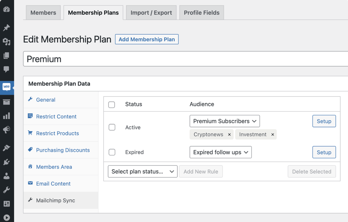This screenshot has height=222, width=348.
Task: Expand the Expired follow ups dropdown
Action: pos(221,152)
